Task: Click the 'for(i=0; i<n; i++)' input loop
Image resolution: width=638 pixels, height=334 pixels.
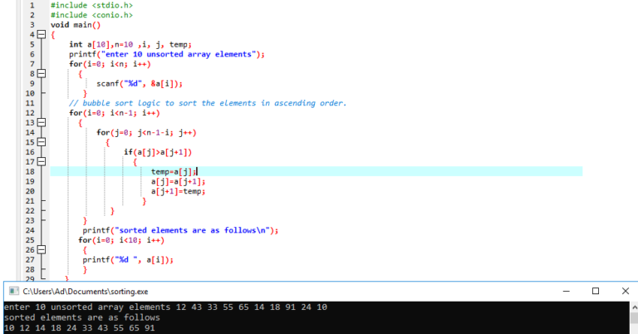Action: (x=110, y=64)
